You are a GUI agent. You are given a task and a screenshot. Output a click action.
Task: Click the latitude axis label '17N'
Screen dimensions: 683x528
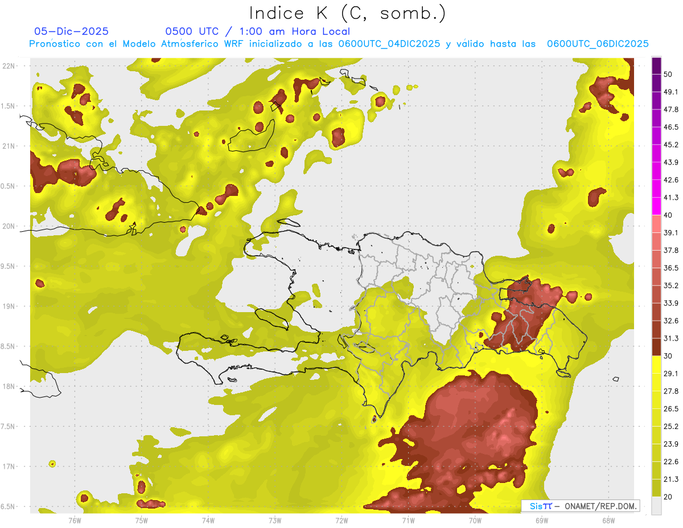point(9,466)
